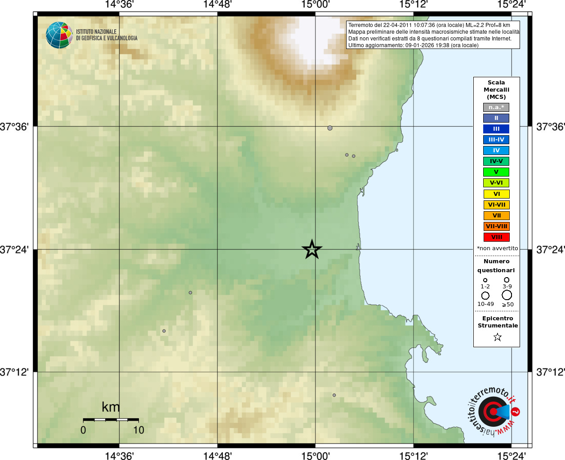Click the top 15°24' longitude label
The width and height of the screenshot is (565, 460).
point(511,4)
